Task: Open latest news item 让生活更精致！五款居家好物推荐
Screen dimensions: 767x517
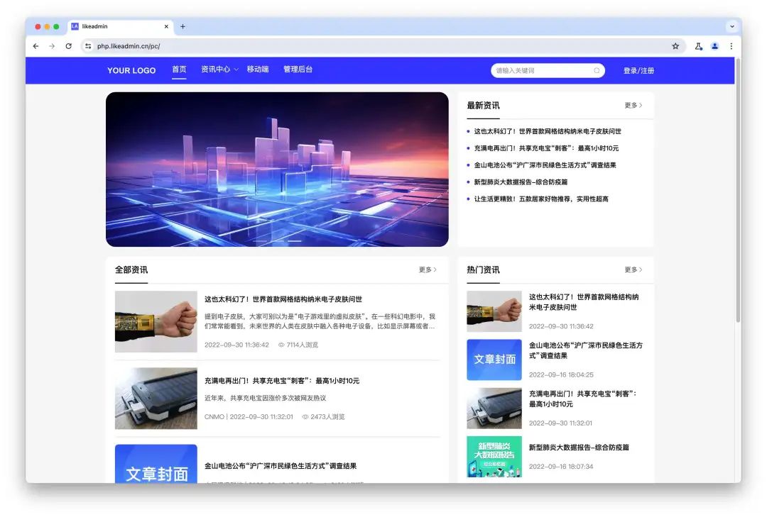Action: 541,199
